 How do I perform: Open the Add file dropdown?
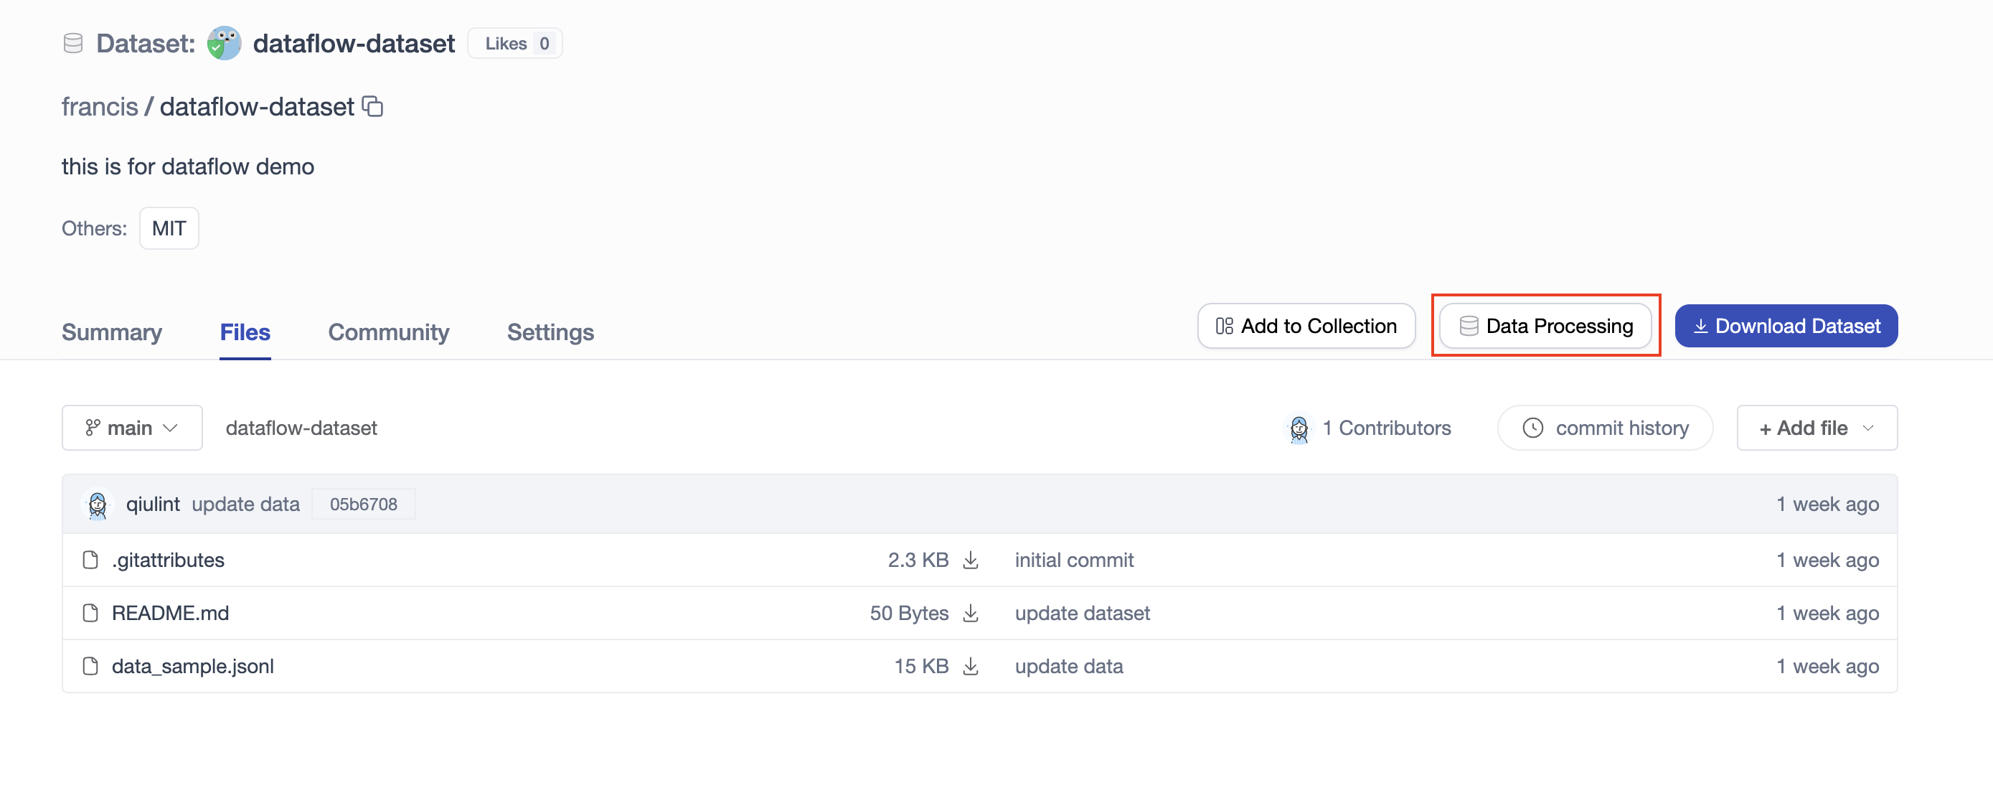click(1816, 428)
